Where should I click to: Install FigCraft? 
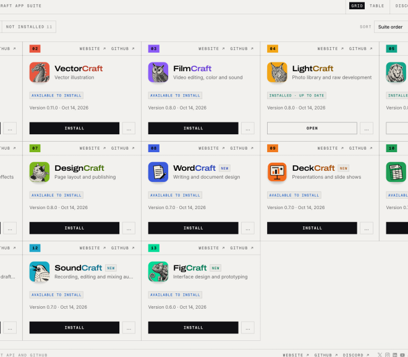[193, 327]
